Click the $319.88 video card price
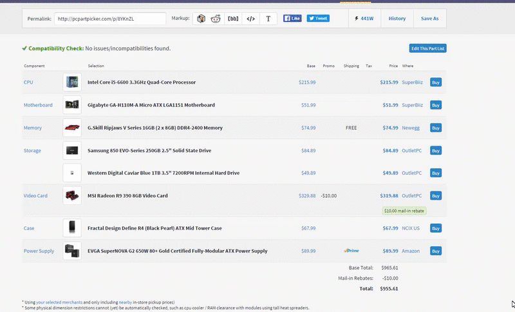The height and width of the screenshot is (312, 515). pyautogui.click(x=389, y=195)
